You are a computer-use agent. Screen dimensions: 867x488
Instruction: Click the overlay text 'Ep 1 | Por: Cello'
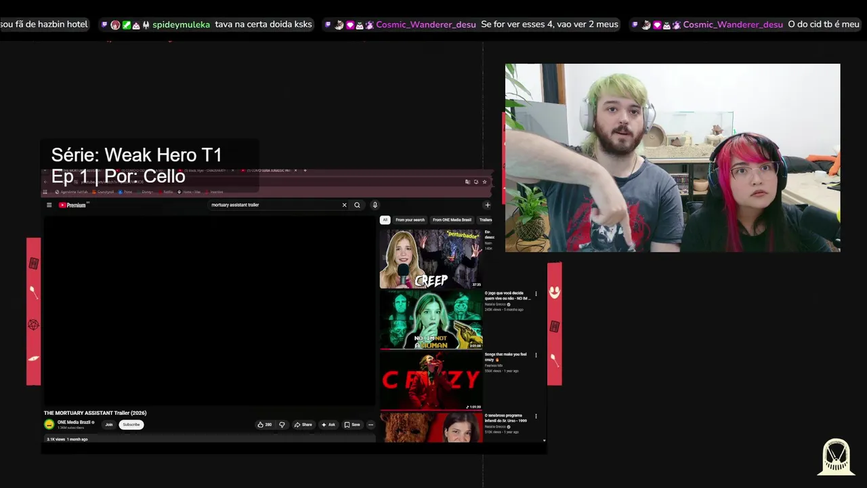(118, 176)
